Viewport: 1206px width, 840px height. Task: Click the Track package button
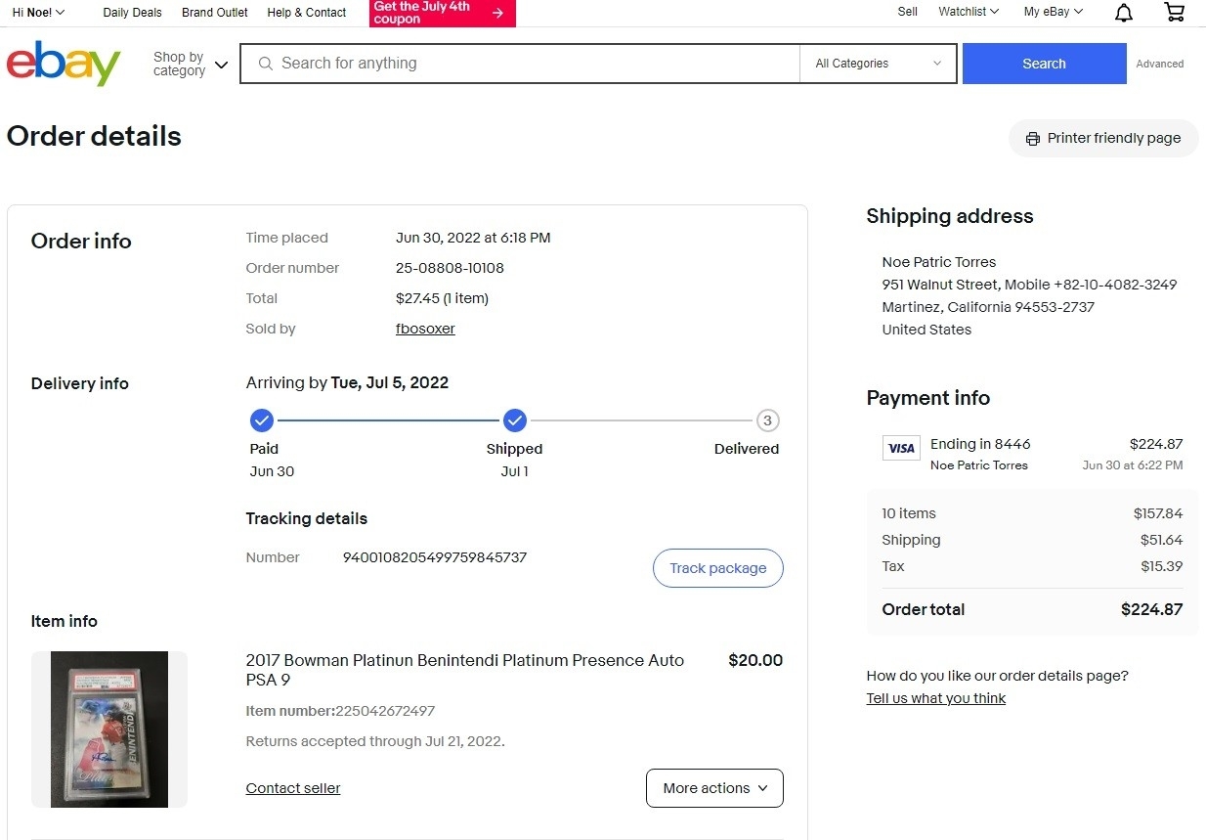point(718,568)
